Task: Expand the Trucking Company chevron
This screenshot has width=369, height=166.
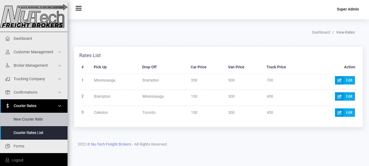Action: pyautogui.click(x=60, y=79)
